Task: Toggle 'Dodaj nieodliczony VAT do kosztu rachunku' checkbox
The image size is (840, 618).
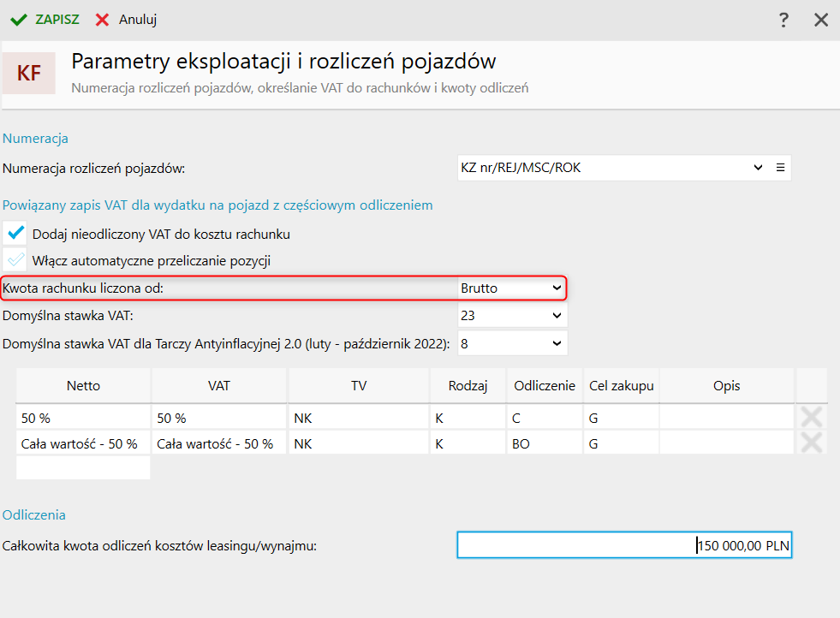Action: point(15,233)
